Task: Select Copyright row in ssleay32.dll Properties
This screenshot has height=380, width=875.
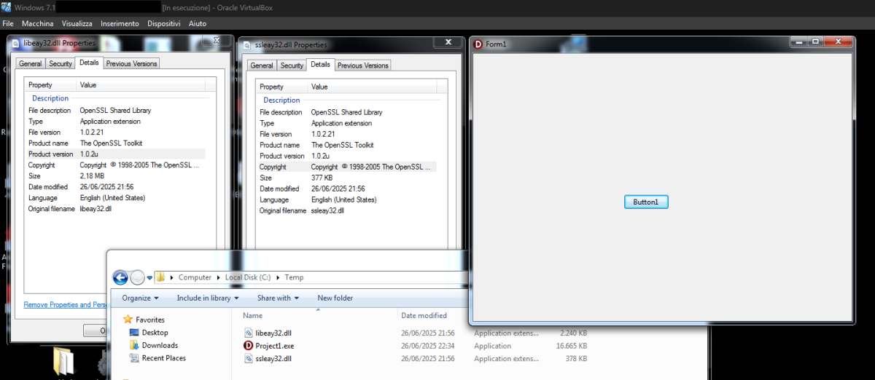Action: pos(347,167)
